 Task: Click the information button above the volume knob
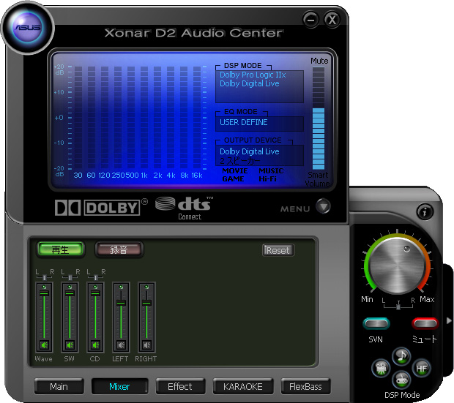pos(425,212)
